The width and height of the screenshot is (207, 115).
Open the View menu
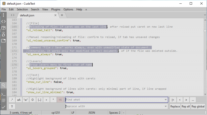pos(45,9)
